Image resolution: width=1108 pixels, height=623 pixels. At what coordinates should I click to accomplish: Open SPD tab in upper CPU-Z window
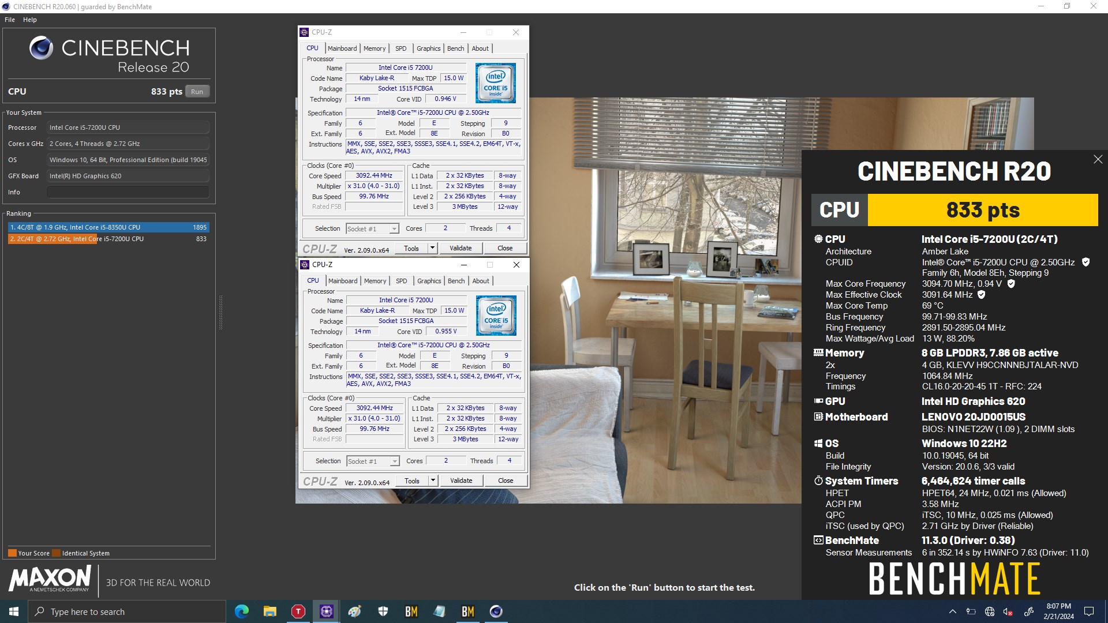pyautogui.click(x=401, y=48)
